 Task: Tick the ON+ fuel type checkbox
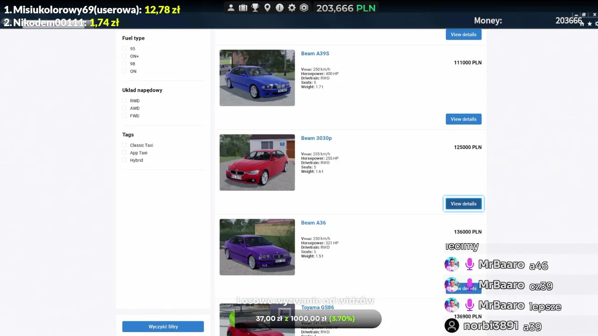(x=125, y=56)
